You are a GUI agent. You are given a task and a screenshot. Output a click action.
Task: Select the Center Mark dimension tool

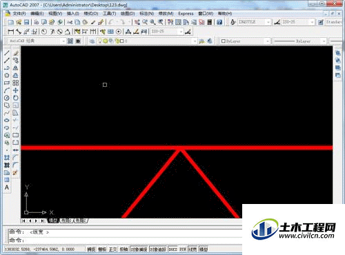[119, 32]
